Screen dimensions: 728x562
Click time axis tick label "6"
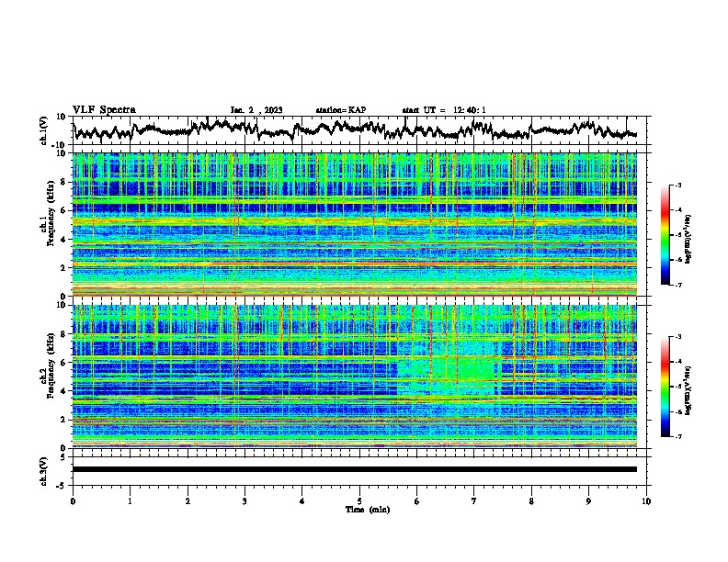(417, 501)
